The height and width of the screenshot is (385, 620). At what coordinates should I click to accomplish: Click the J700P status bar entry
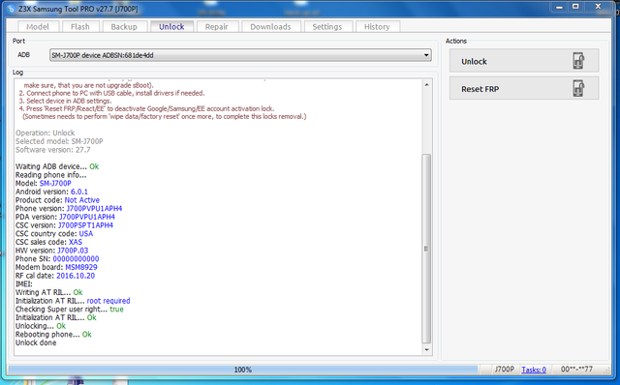pyautogui.click(x=504, y=370)
